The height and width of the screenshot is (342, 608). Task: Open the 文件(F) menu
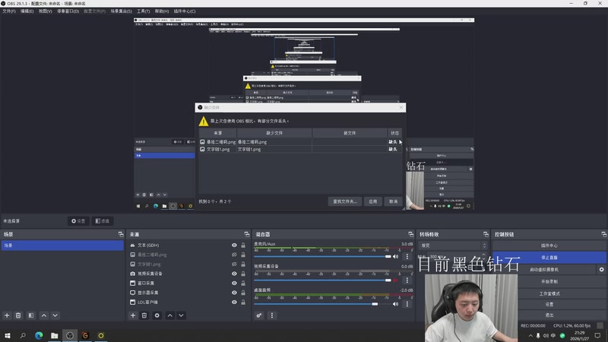pos(9,11)
